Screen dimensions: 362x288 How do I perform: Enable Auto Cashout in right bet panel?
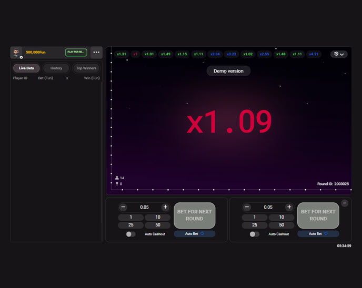(254, 234)
